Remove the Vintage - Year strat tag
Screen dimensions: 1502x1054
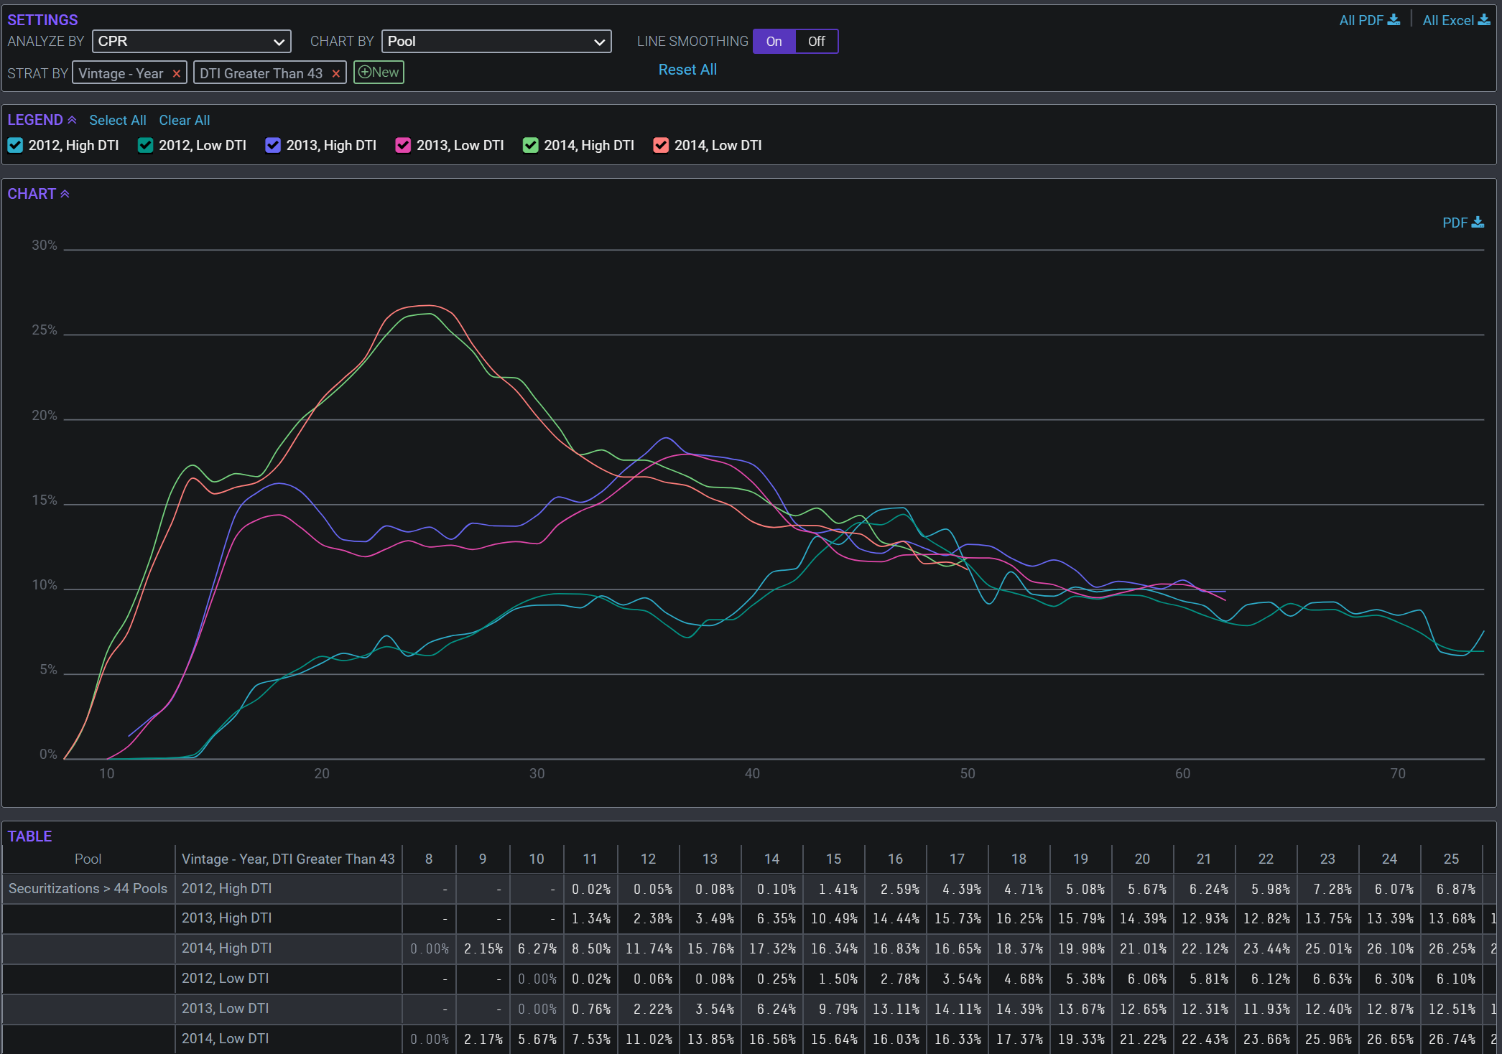[x=177, y=73]
